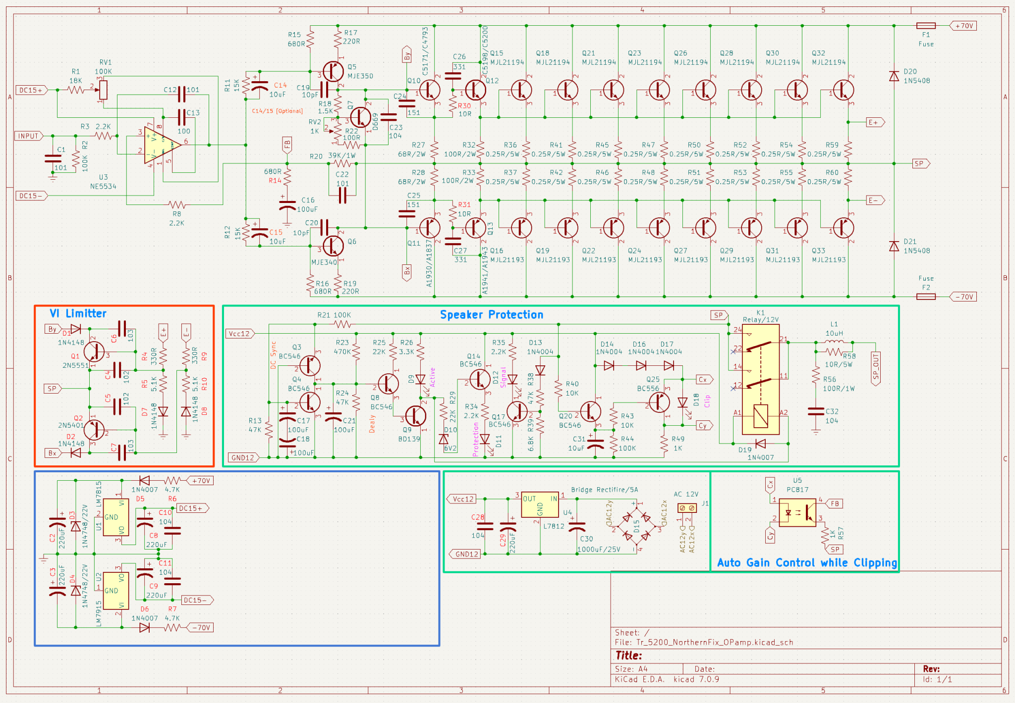This screenshot has height=703, width=1015.
Task: Click the GND12 label in Speaker Protection
Action: coord(243,457)
